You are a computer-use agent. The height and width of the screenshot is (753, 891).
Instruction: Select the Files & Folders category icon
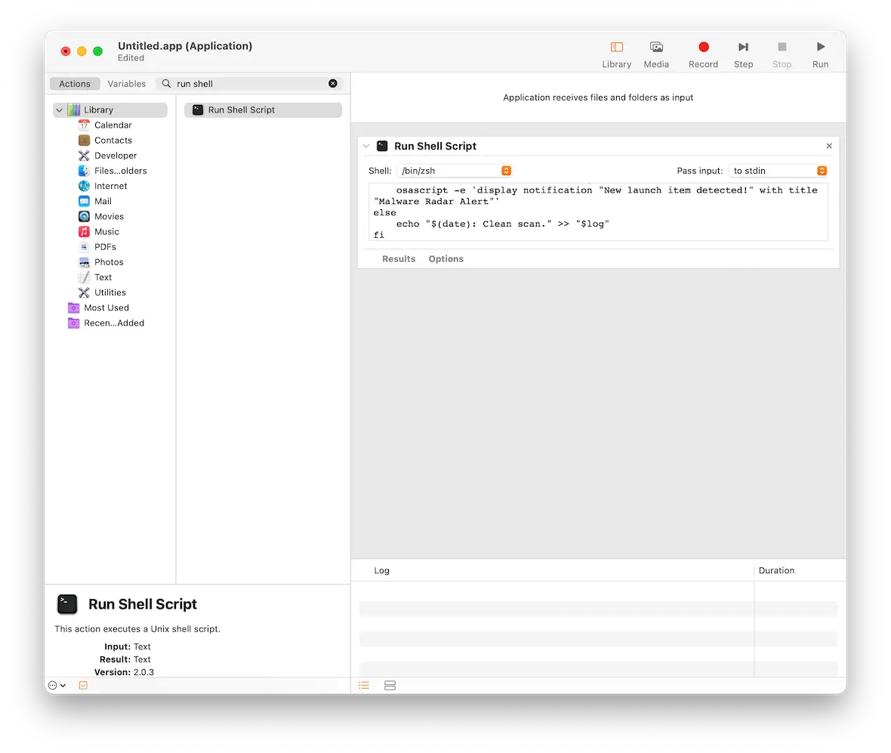click(x=84, y=171)
